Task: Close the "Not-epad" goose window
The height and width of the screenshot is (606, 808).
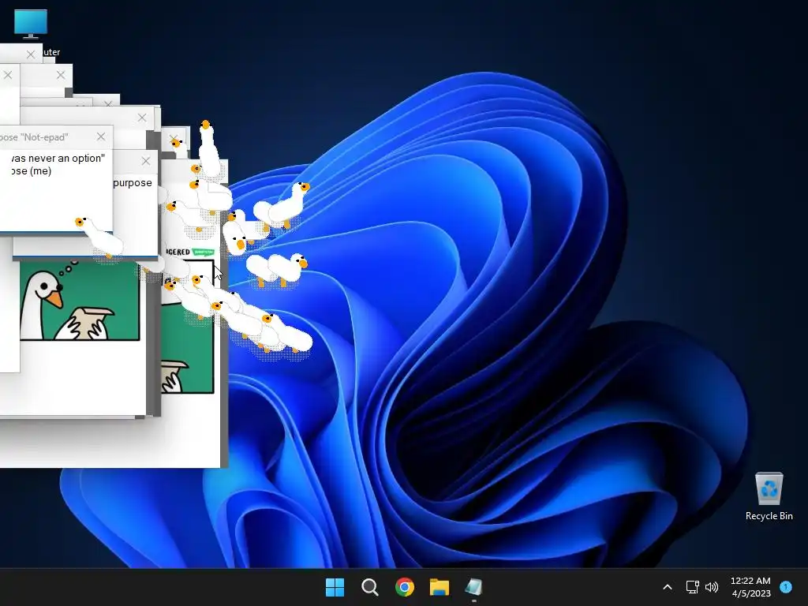Action: [x=101, y=137]
